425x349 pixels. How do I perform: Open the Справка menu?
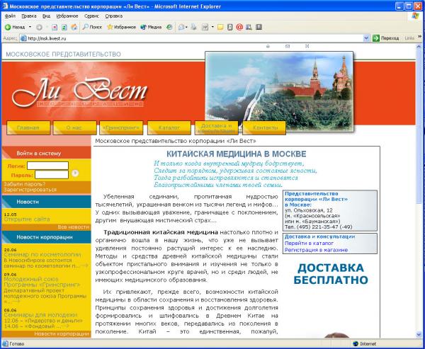tap(114, 16)
